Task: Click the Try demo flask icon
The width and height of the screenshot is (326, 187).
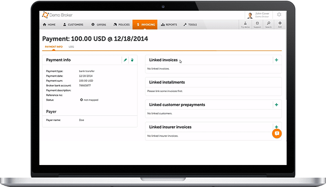Action: (245, 24)
